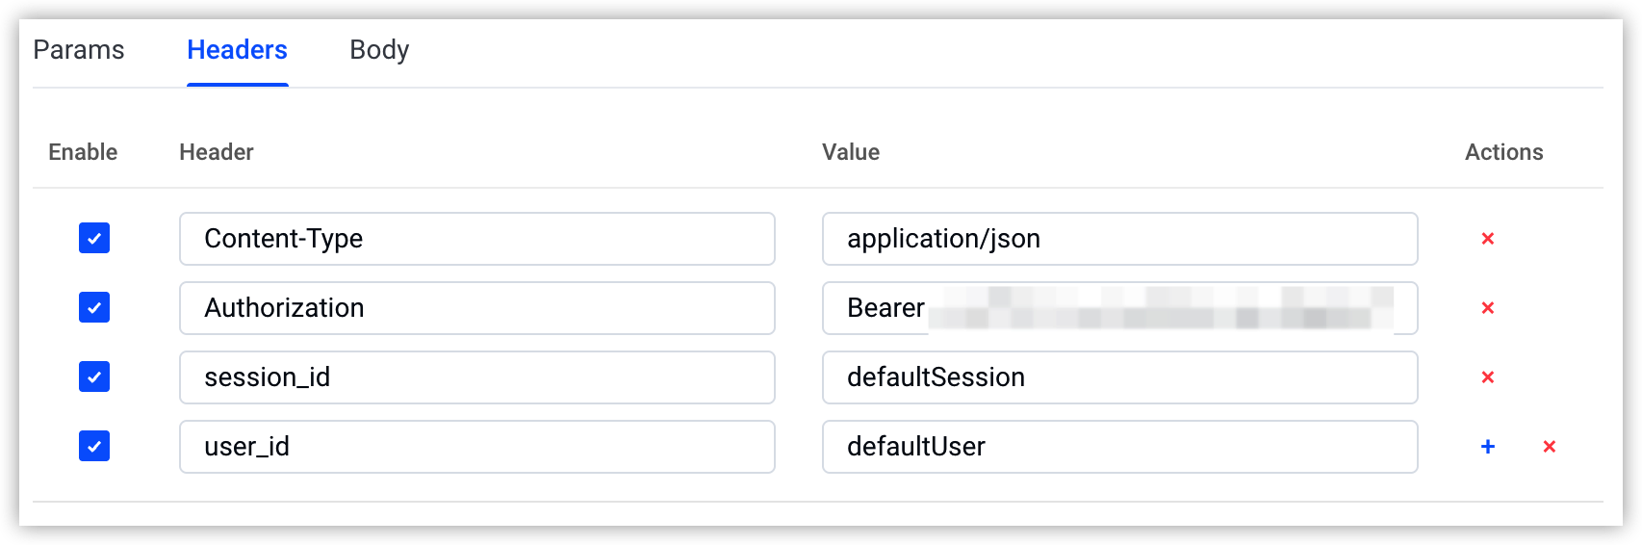Open the Body tab
Screen dimensions: 1642x545
(379, 50)
